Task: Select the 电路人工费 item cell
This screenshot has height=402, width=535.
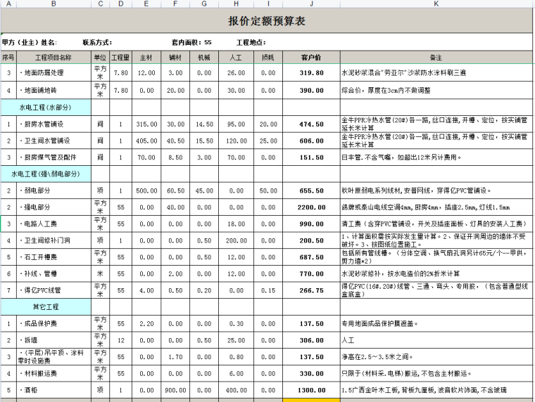Action: point(54,223)
